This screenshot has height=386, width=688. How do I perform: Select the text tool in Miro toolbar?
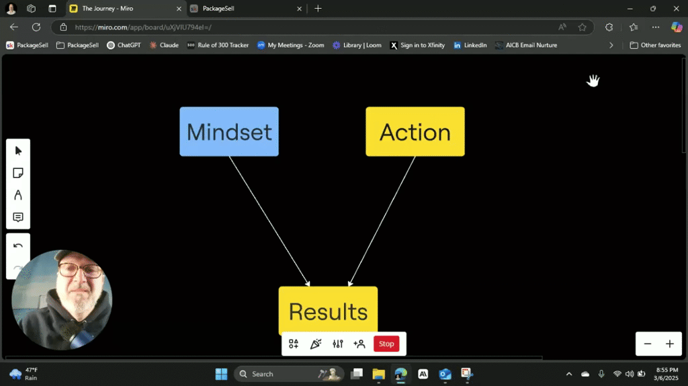tap(18, 195)
